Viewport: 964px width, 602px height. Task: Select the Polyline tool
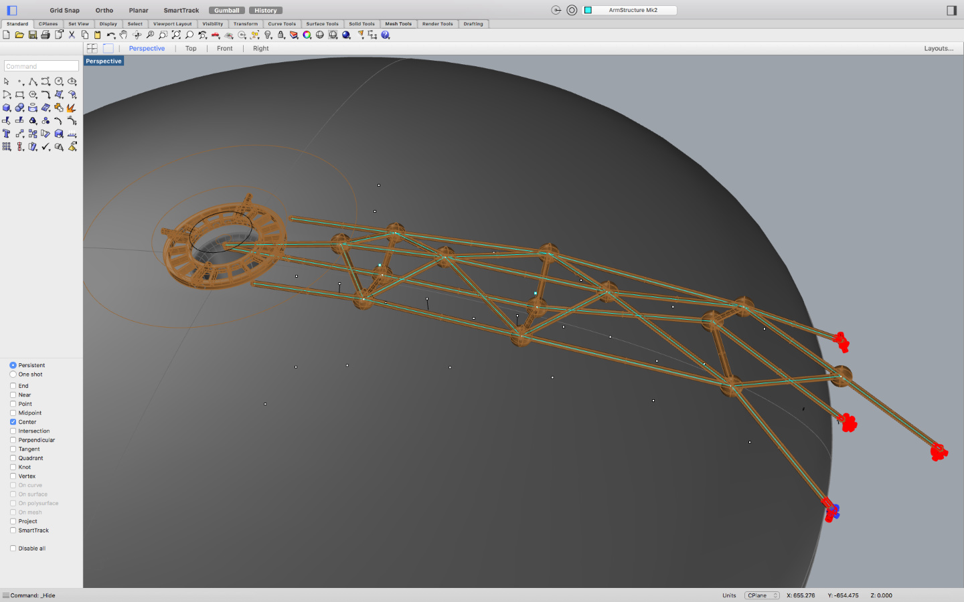(33, 82)
